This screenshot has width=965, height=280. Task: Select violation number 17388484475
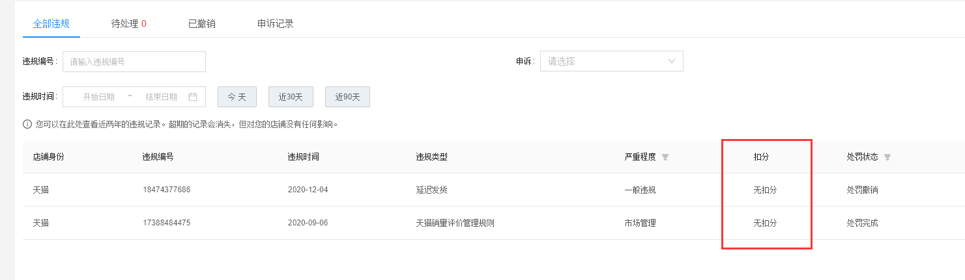[166, 223]
